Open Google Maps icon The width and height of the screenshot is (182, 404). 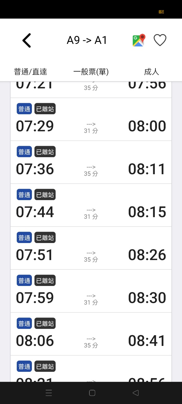pos(139,40)
